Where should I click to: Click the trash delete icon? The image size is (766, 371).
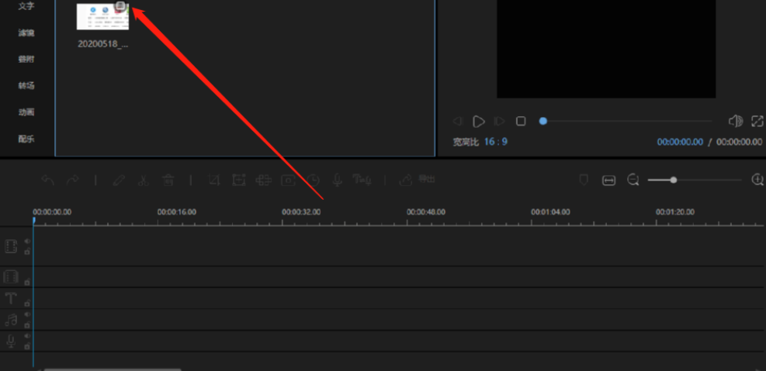[168, 180]
